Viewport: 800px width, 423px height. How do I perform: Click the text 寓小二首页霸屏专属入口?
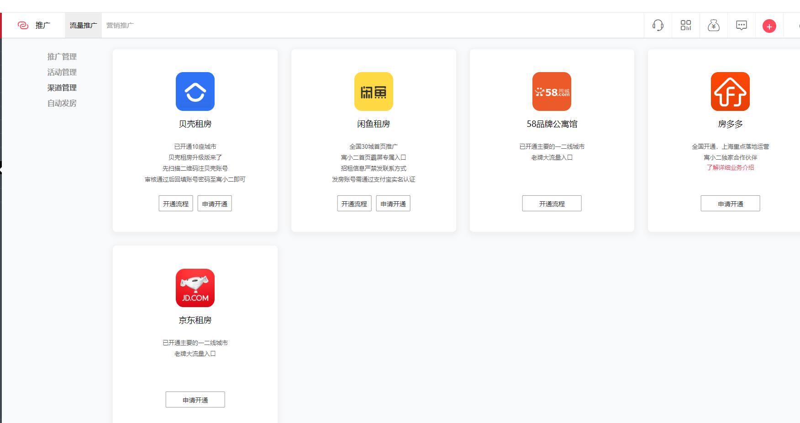pyautogui.click(x=374, y=157)
